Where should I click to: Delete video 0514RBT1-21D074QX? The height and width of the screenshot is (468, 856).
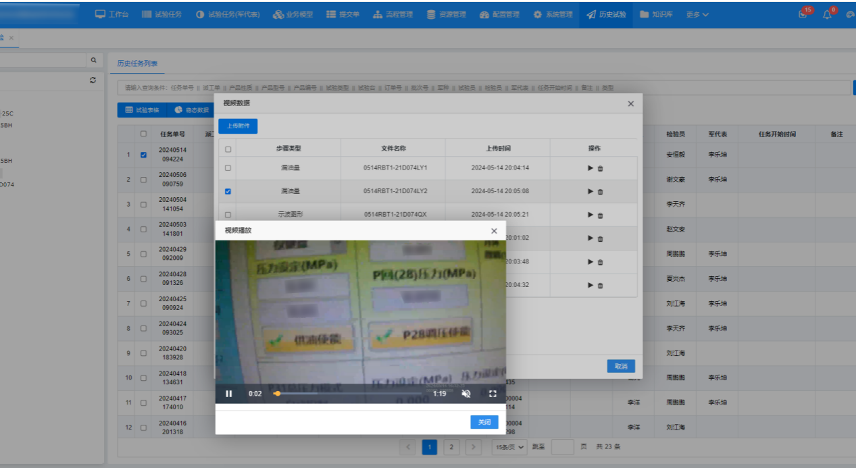pyautogui.click(x=601, y=215)
